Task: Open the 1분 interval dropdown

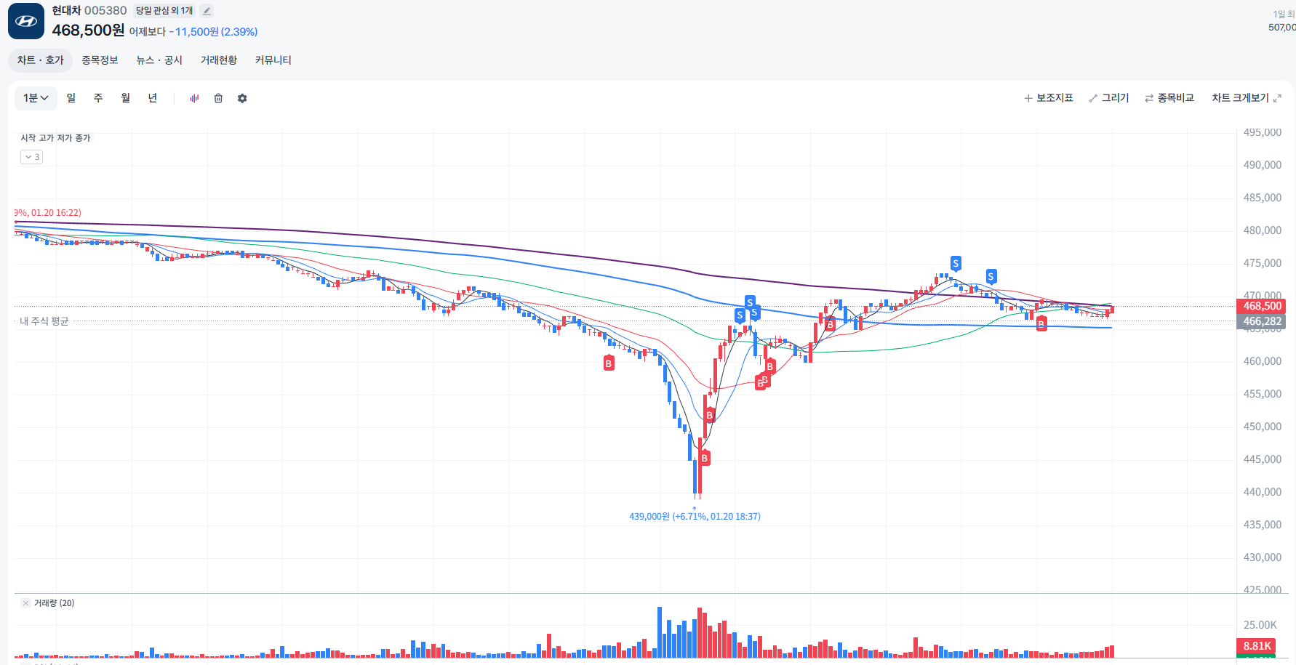Action: 36,98
